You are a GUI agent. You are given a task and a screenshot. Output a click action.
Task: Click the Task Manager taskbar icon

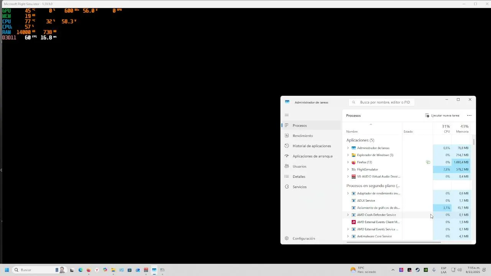pyautogui.click(x=154, y=270)
